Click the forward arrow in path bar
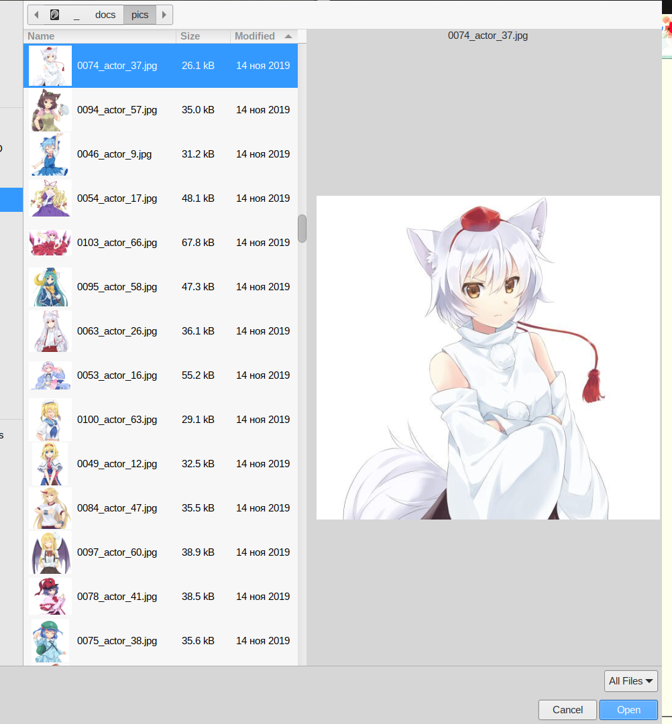672x724 pixels. [x=164, y=15]
